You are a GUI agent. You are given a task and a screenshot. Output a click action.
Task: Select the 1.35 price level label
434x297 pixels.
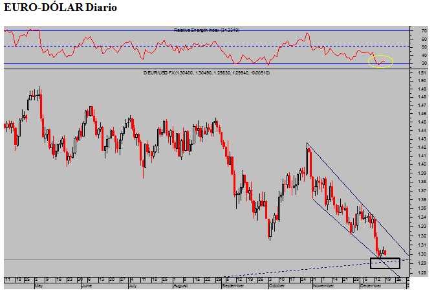(x=422, y=208)
